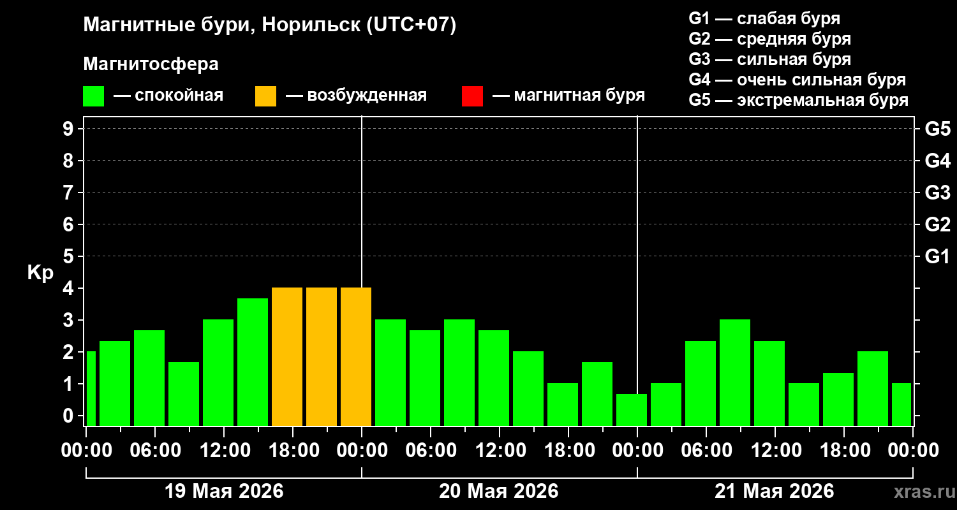This screenshot has width=957, height=510.
Task: Click the first orange bar on 19 May
Action: (x=287, y=356)
